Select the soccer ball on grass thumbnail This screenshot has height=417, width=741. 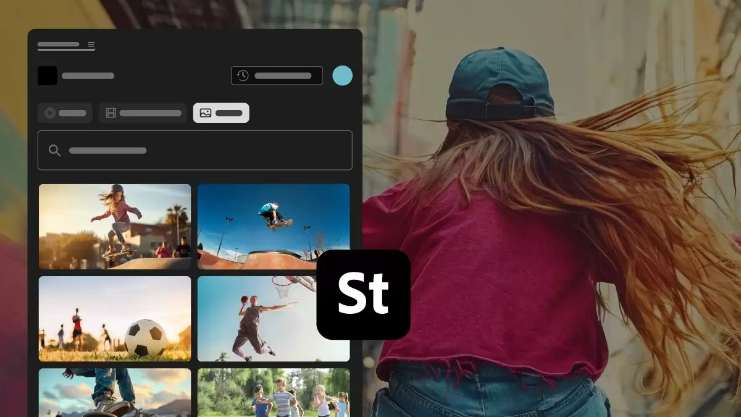(115, 319)
